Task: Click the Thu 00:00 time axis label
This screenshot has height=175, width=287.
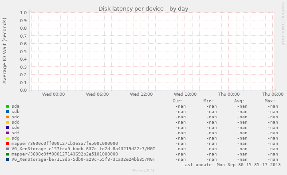Action: click(x=229, y=94)
